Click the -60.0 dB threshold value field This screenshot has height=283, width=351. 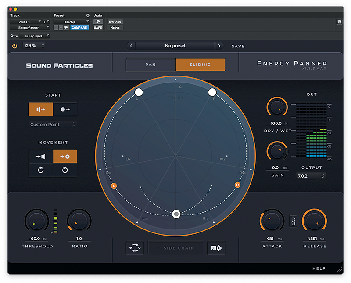click(x=37, y=239)
